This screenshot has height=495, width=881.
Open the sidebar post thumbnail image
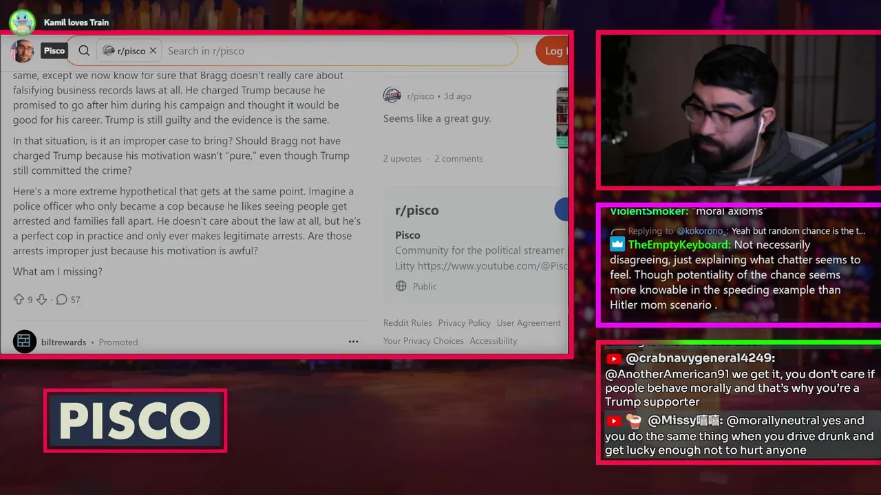(562, 118)
